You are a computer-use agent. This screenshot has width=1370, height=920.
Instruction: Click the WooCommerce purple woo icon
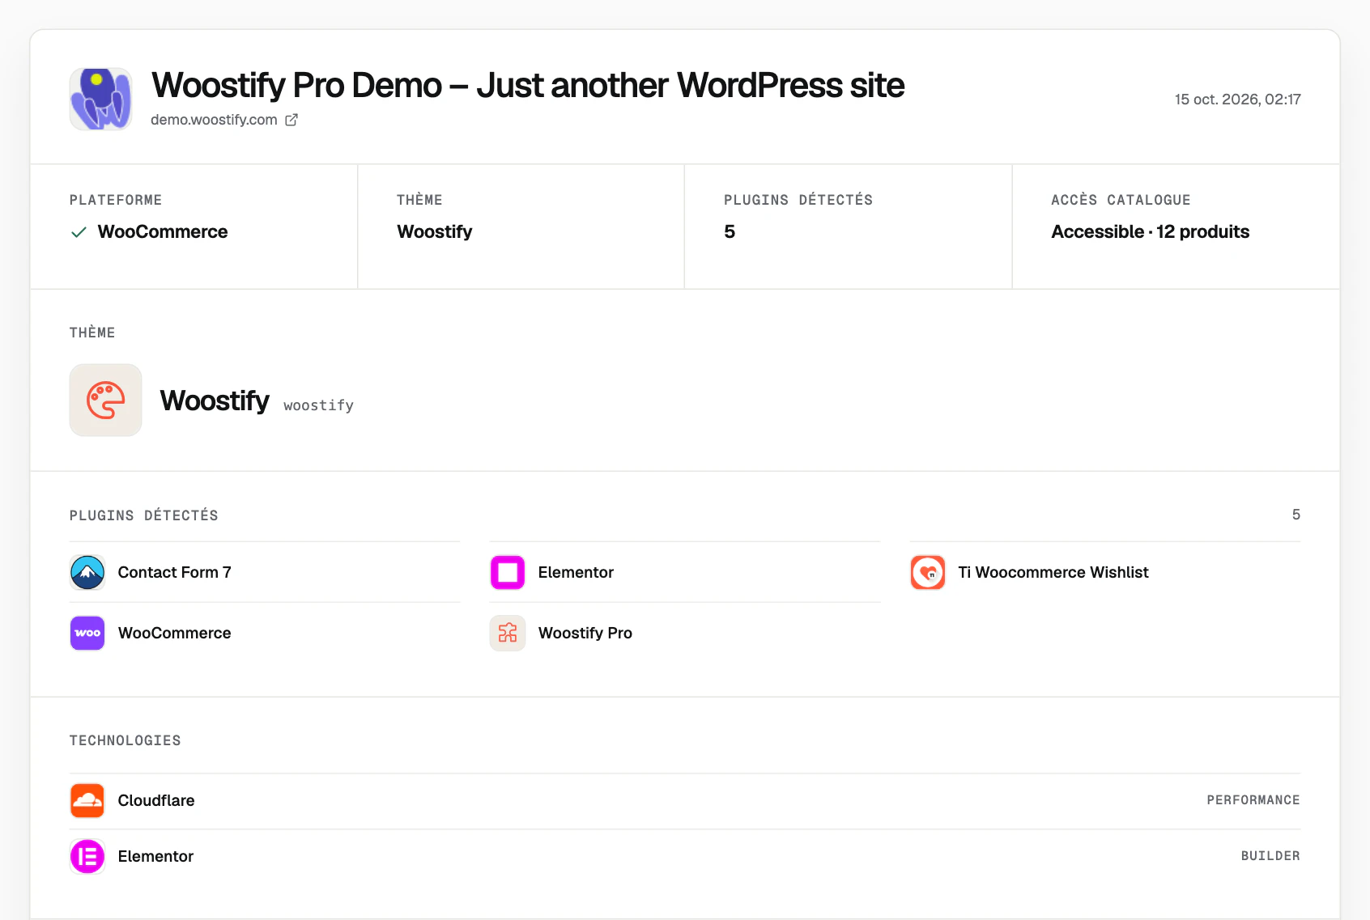point(87,633)
